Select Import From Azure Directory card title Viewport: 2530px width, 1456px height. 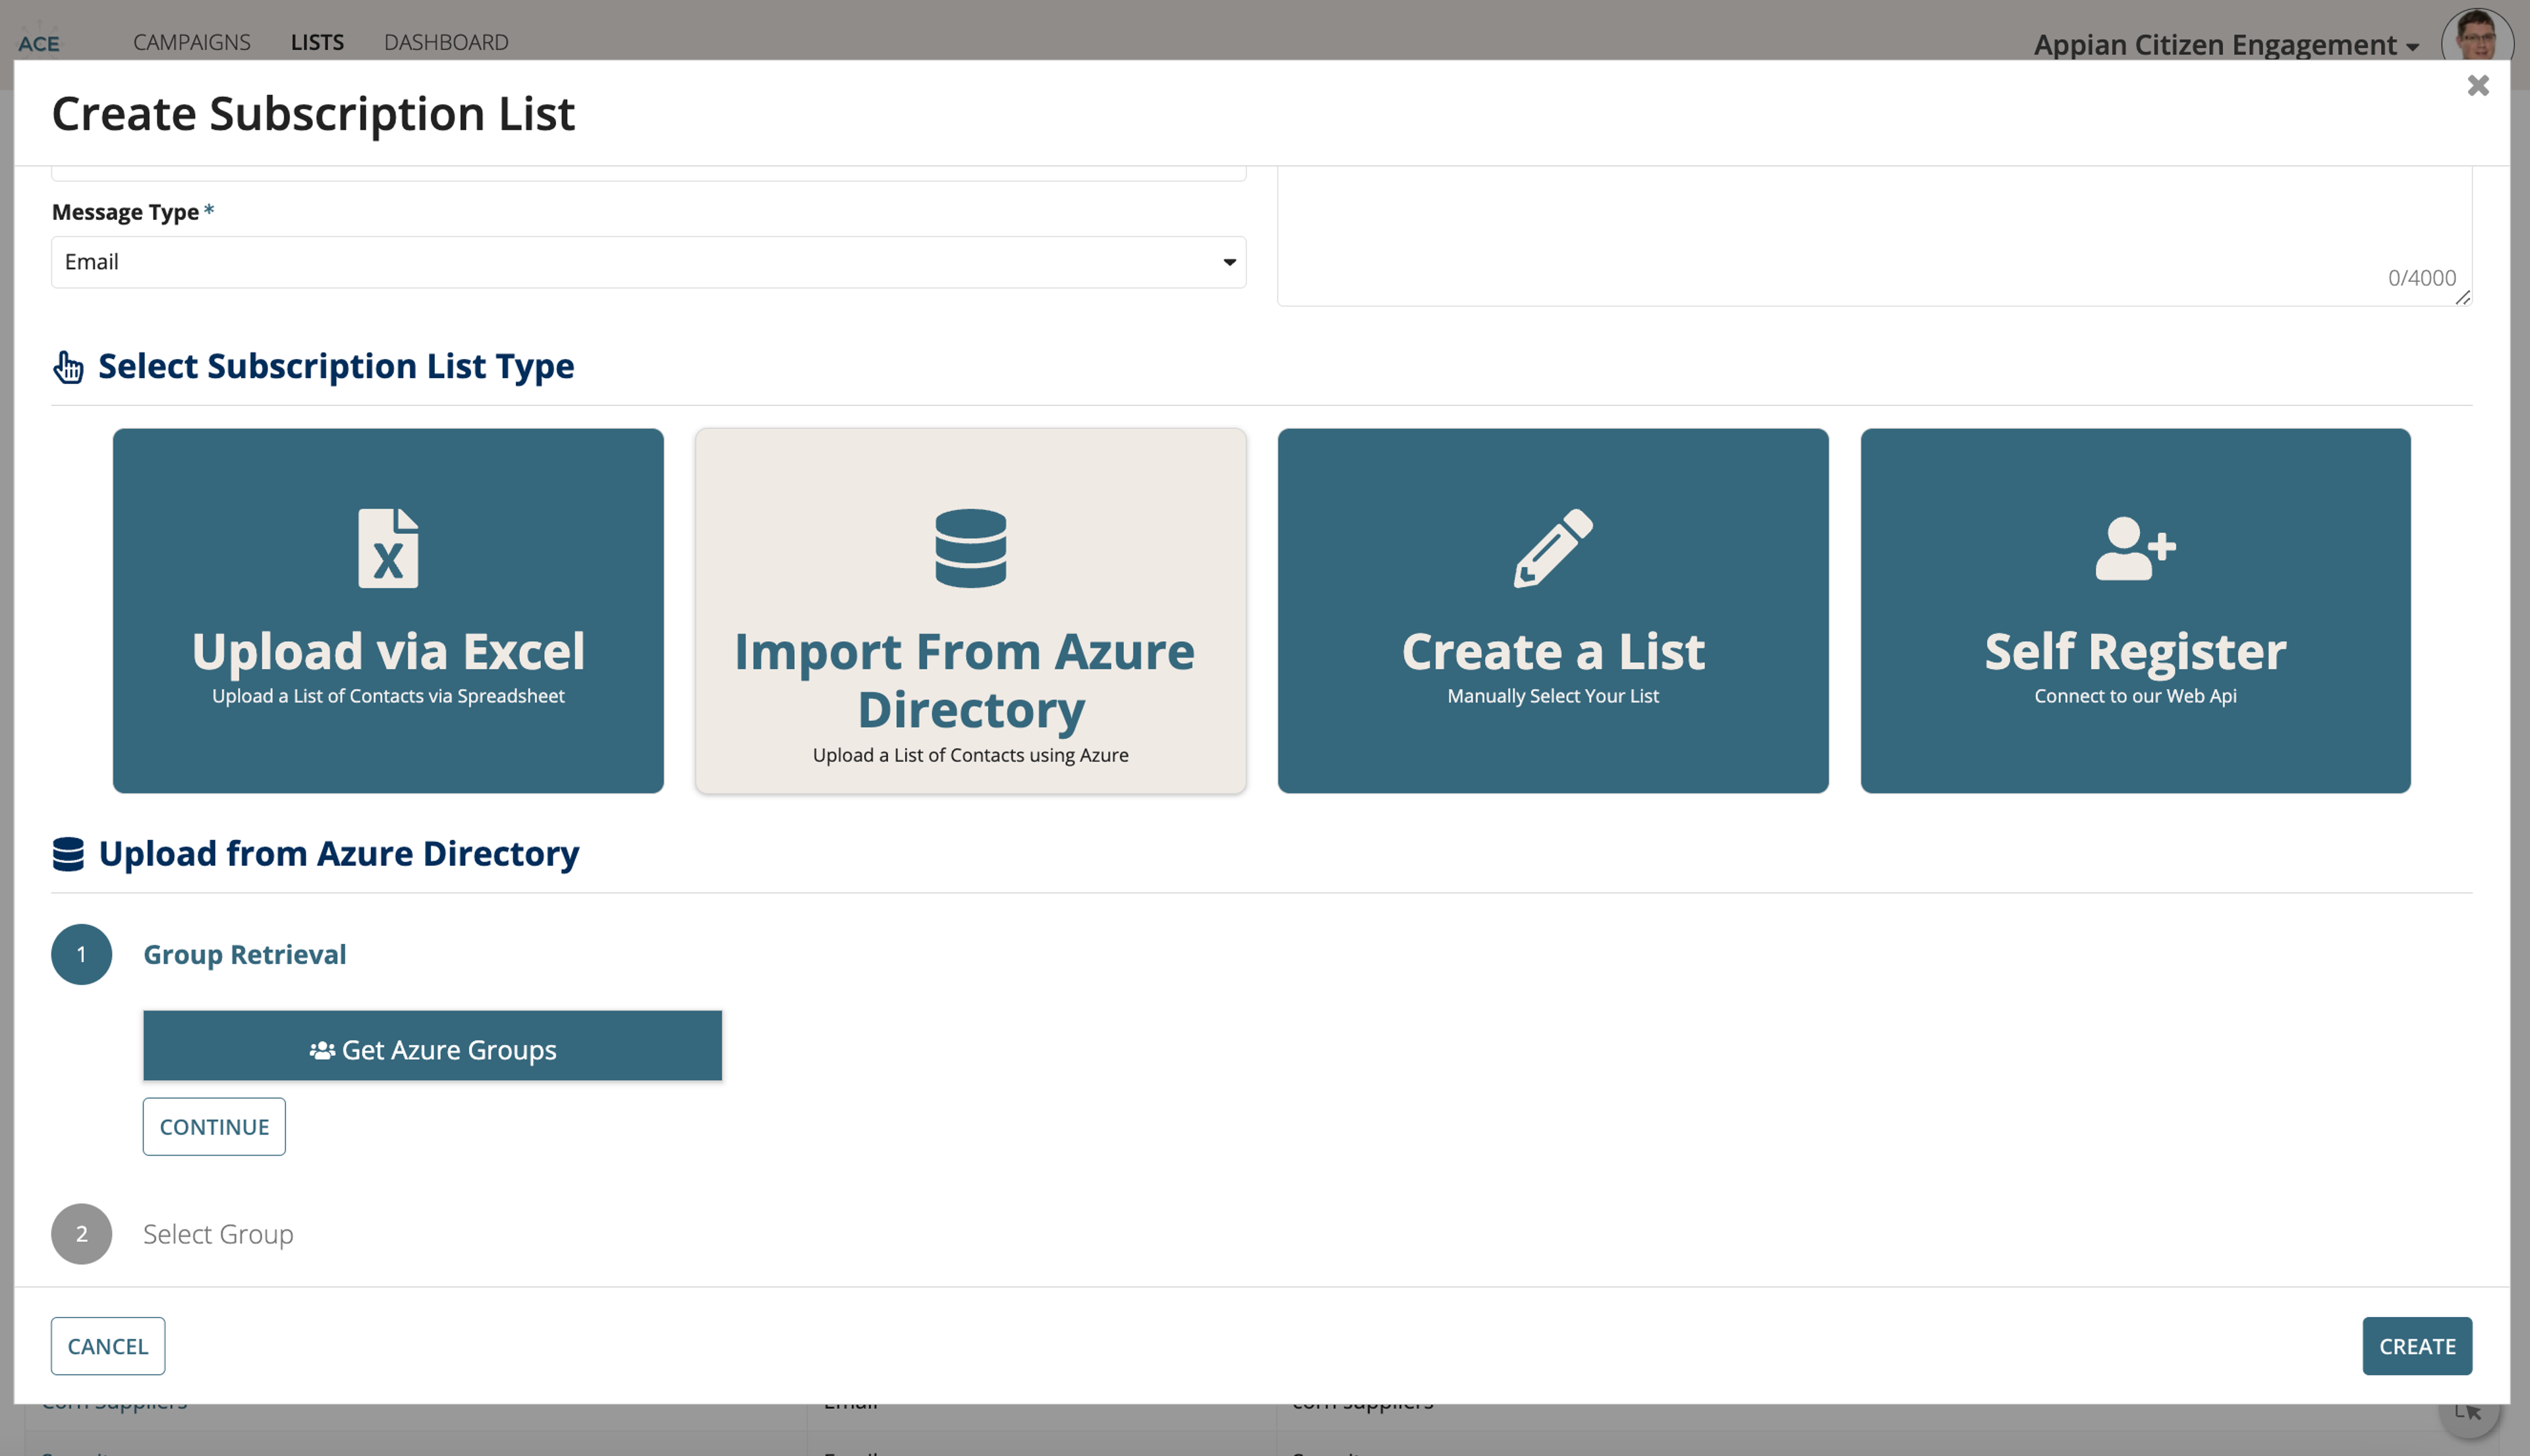(x=966, y=680)
